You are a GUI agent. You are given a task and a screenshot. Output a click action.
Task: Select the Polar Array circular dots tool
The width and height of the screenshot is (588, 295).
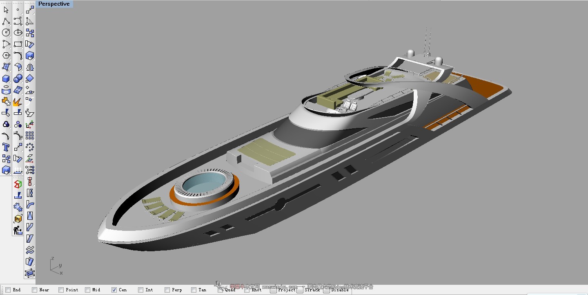(x=30, y=146)
